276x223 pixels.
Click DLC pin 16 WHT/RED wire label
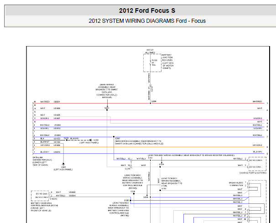(45, 102)
